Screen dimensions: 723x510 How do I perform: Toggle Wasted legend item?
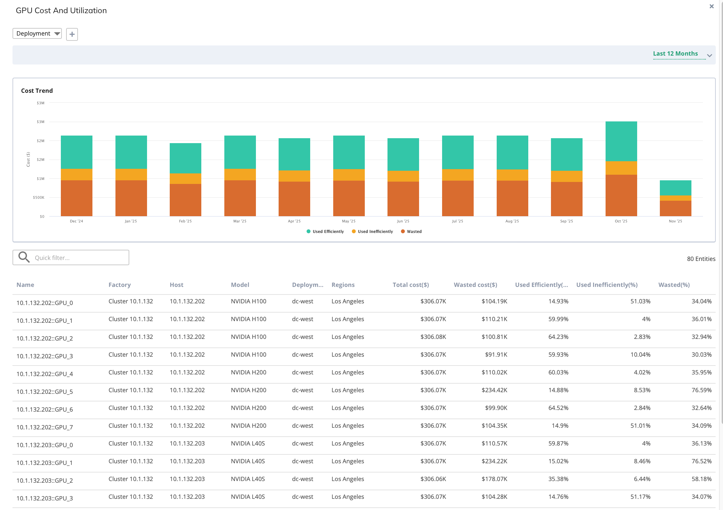tap(414, 231)
